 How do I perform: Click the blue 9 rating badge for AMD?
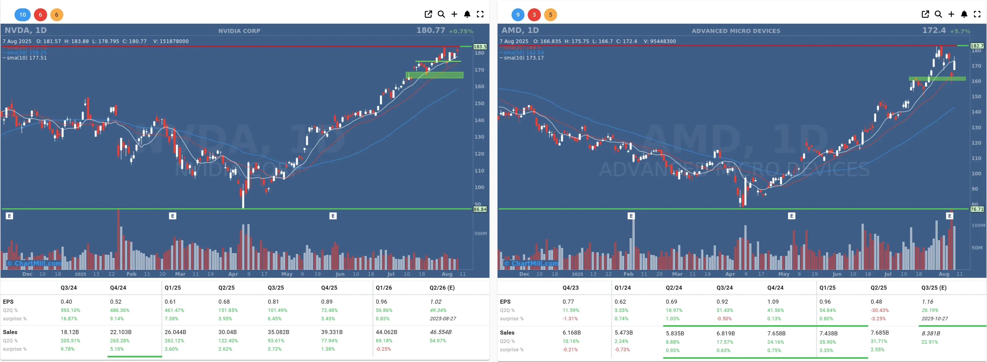coord(518,15)
